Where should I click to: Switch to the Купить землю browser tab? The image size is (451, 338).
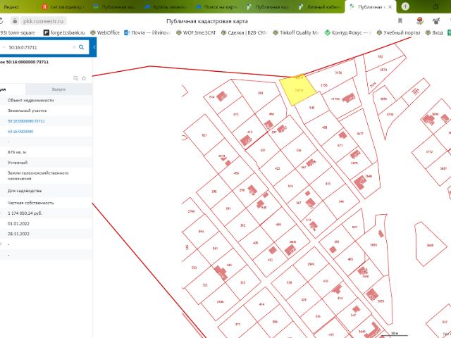click(166, 6)
